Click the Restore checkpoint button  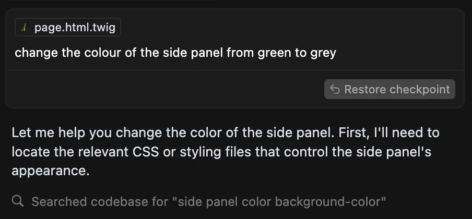390,89
